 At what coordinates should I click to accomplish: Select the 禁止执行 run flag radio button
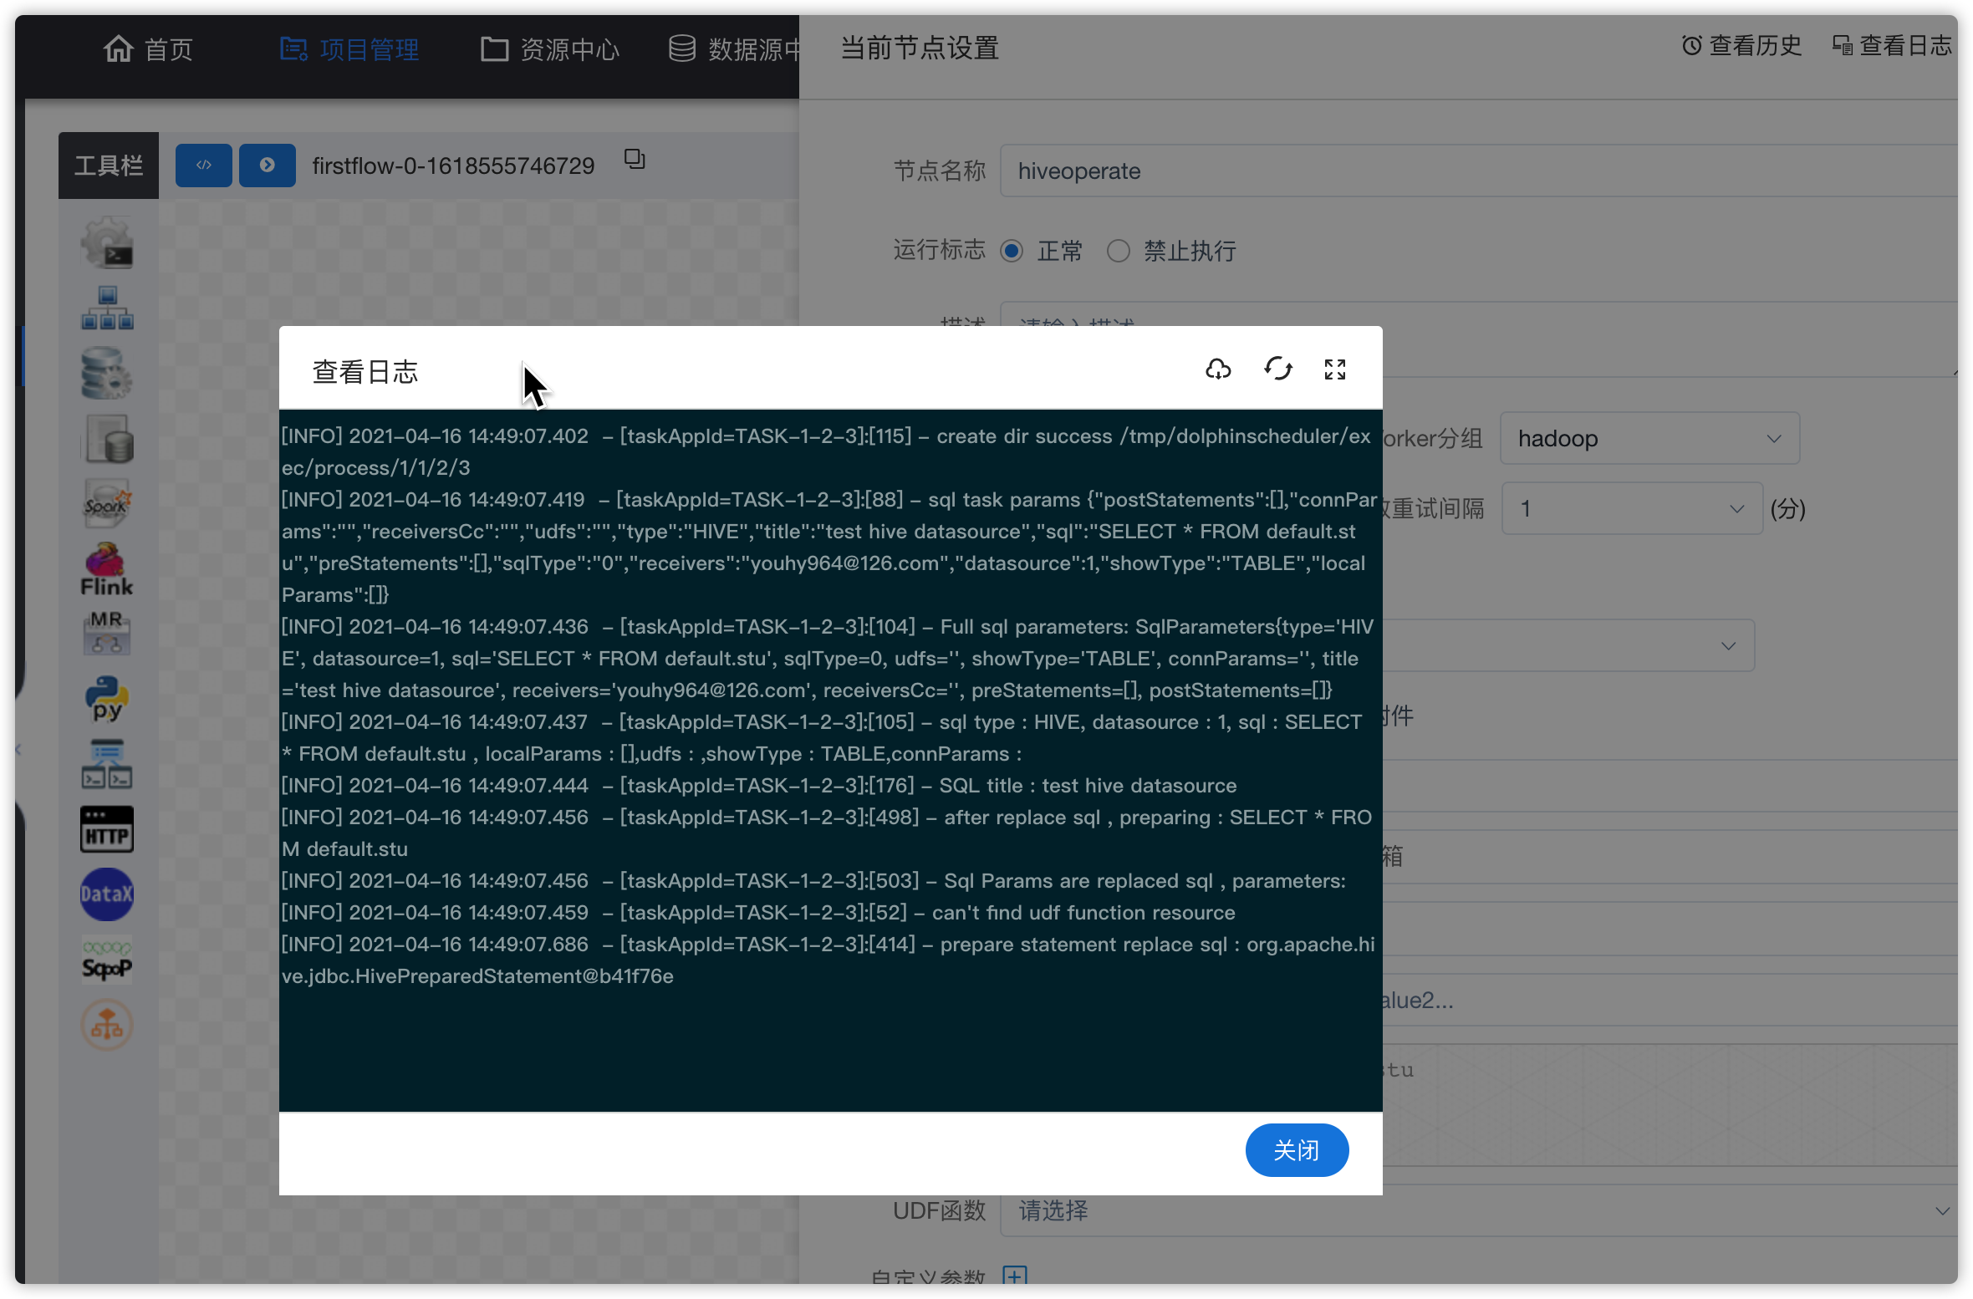(x=1119, y=251)
